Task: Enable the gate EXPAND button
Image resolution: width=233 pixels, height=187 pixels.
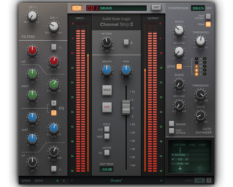Action: [171, 123]
